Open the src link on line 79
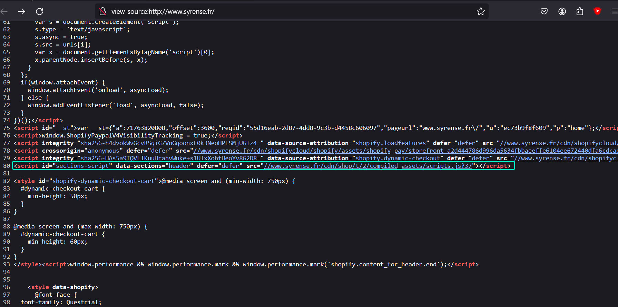Viewport: 618px width, 307px height. click(x=566, y=158)
